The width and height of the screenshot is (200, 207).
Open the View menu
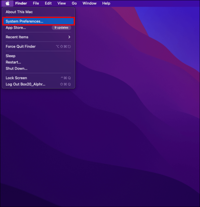click(x=62, y=3)
